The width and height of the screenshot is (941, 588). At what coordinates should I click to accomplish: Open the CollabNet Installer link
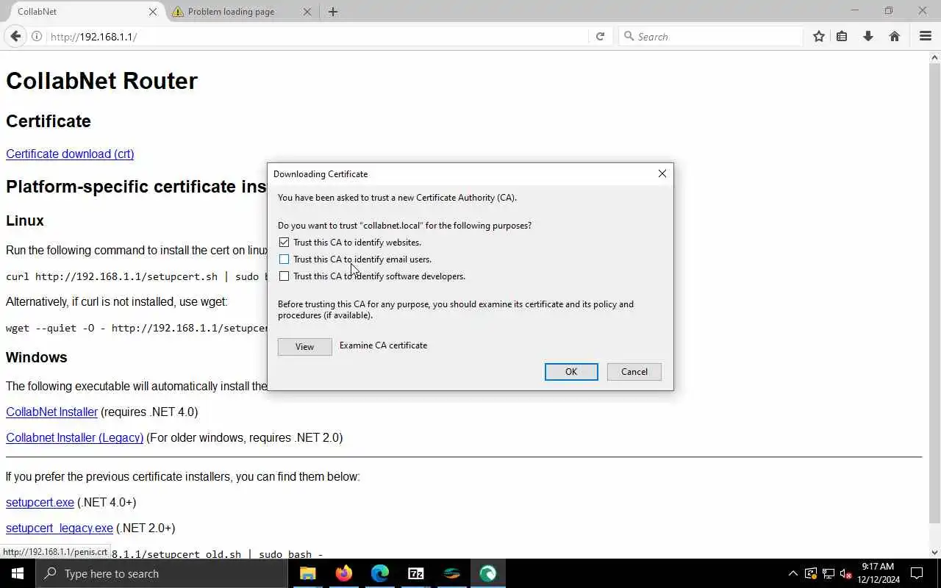tap(51, 412)
